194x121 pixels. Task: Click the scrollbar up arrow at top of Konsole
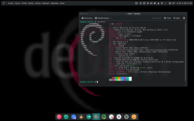(186, 22)
